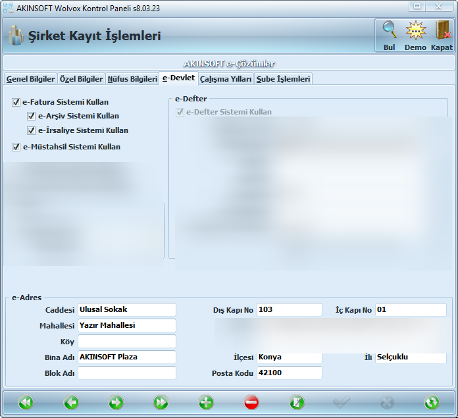Edit the current record
The height and width of the screenshot is (418, 458).
coord(297,402)
